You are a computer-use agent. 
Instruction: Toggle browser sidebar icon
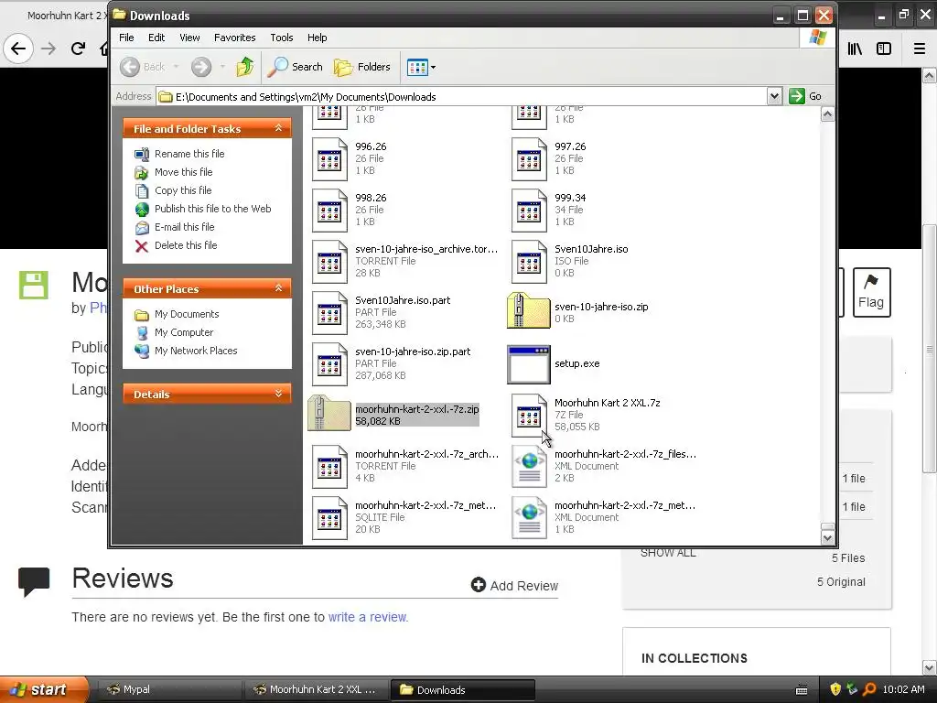884,49
